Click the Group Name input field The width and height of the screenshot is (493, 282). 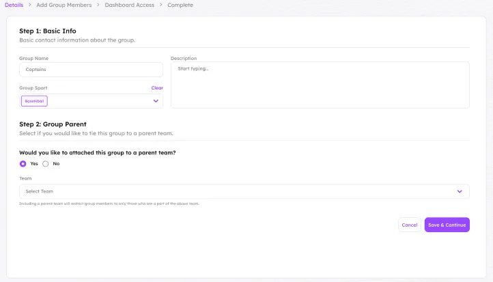(x=91, y=70)
